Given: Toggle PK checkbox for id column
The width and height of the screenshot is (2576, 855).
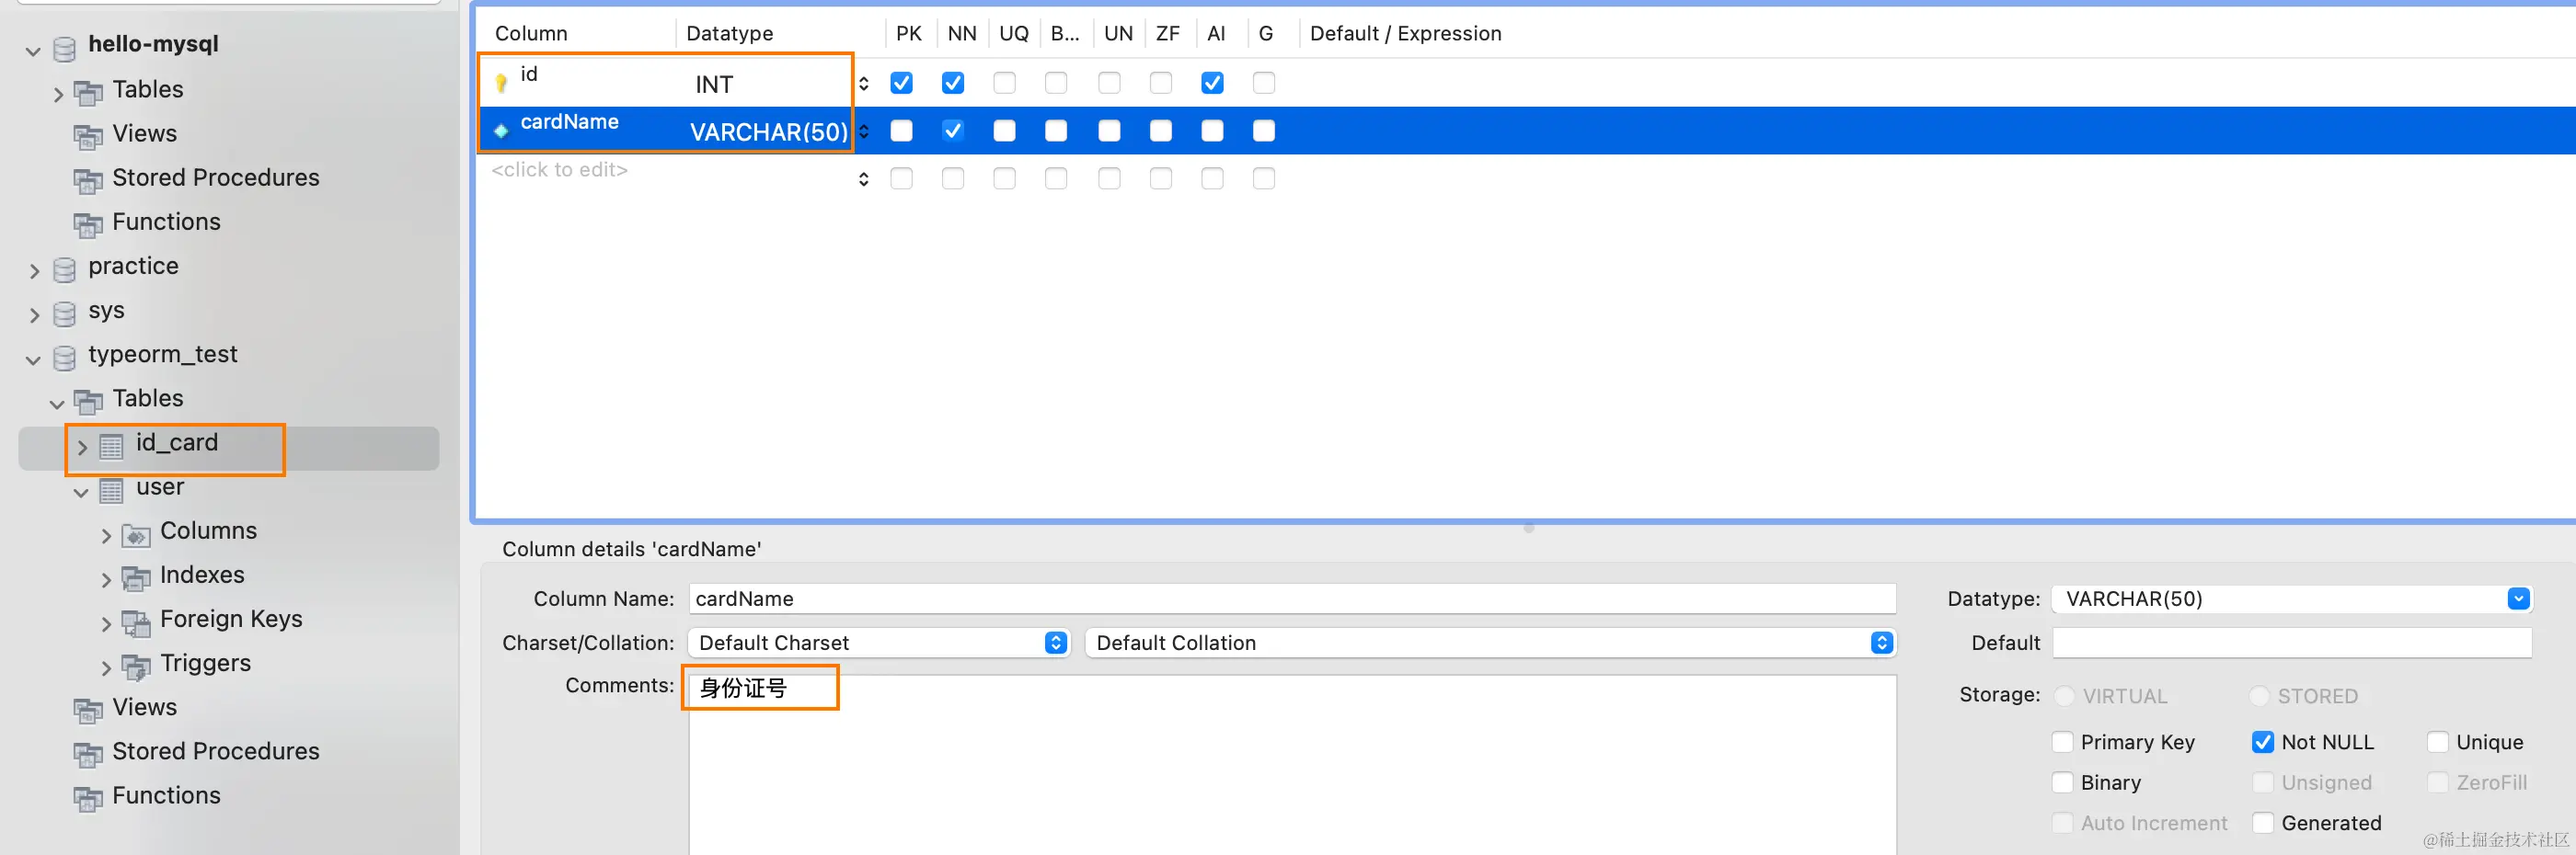Looking at the screenshot, I should click(x=901, y=83).
